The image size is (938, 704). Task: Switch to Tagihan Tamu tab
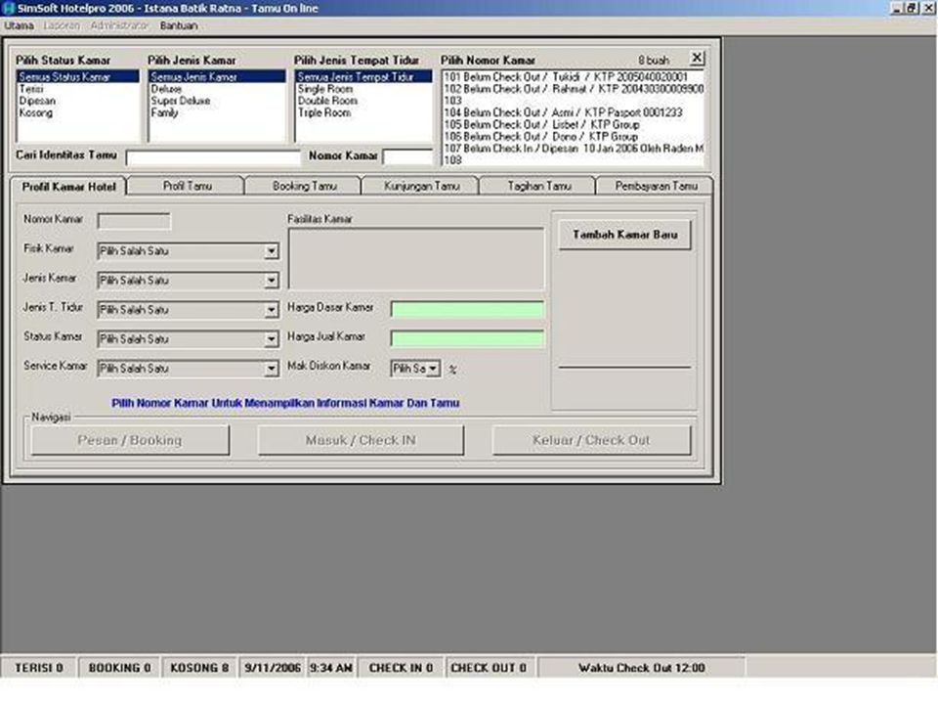click(538, 186)
